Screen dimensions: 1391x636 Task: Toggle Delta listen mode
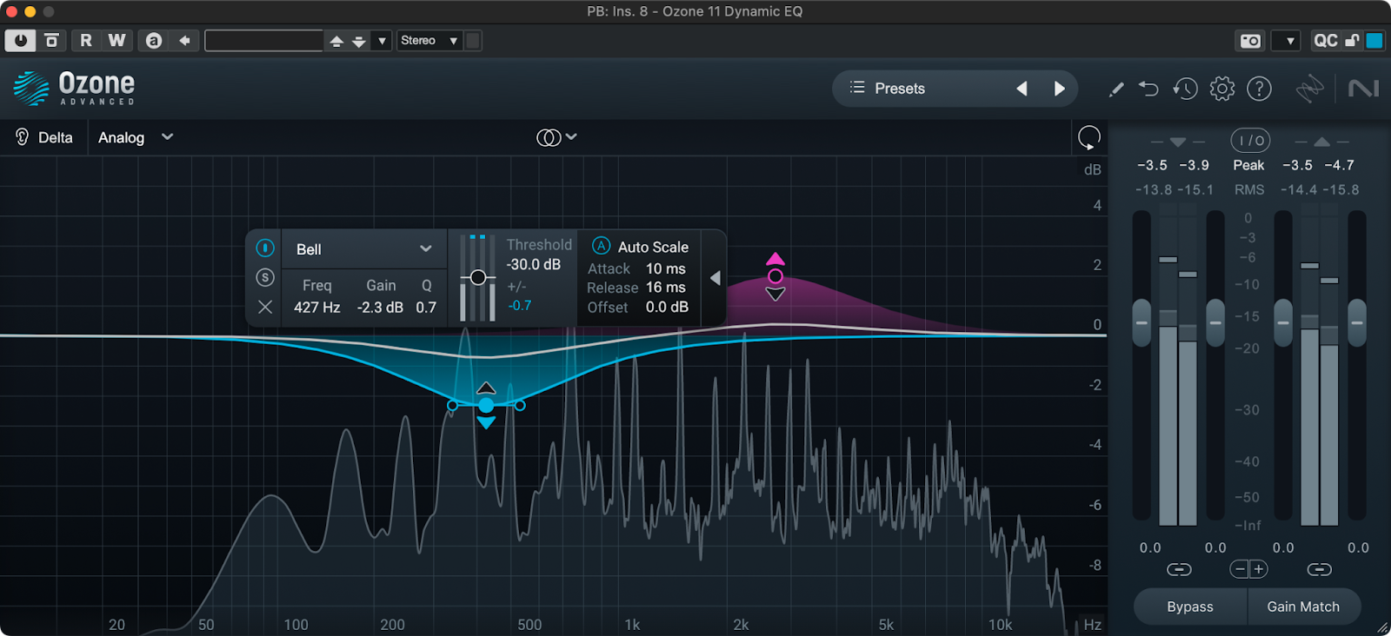tap(44, 137)
